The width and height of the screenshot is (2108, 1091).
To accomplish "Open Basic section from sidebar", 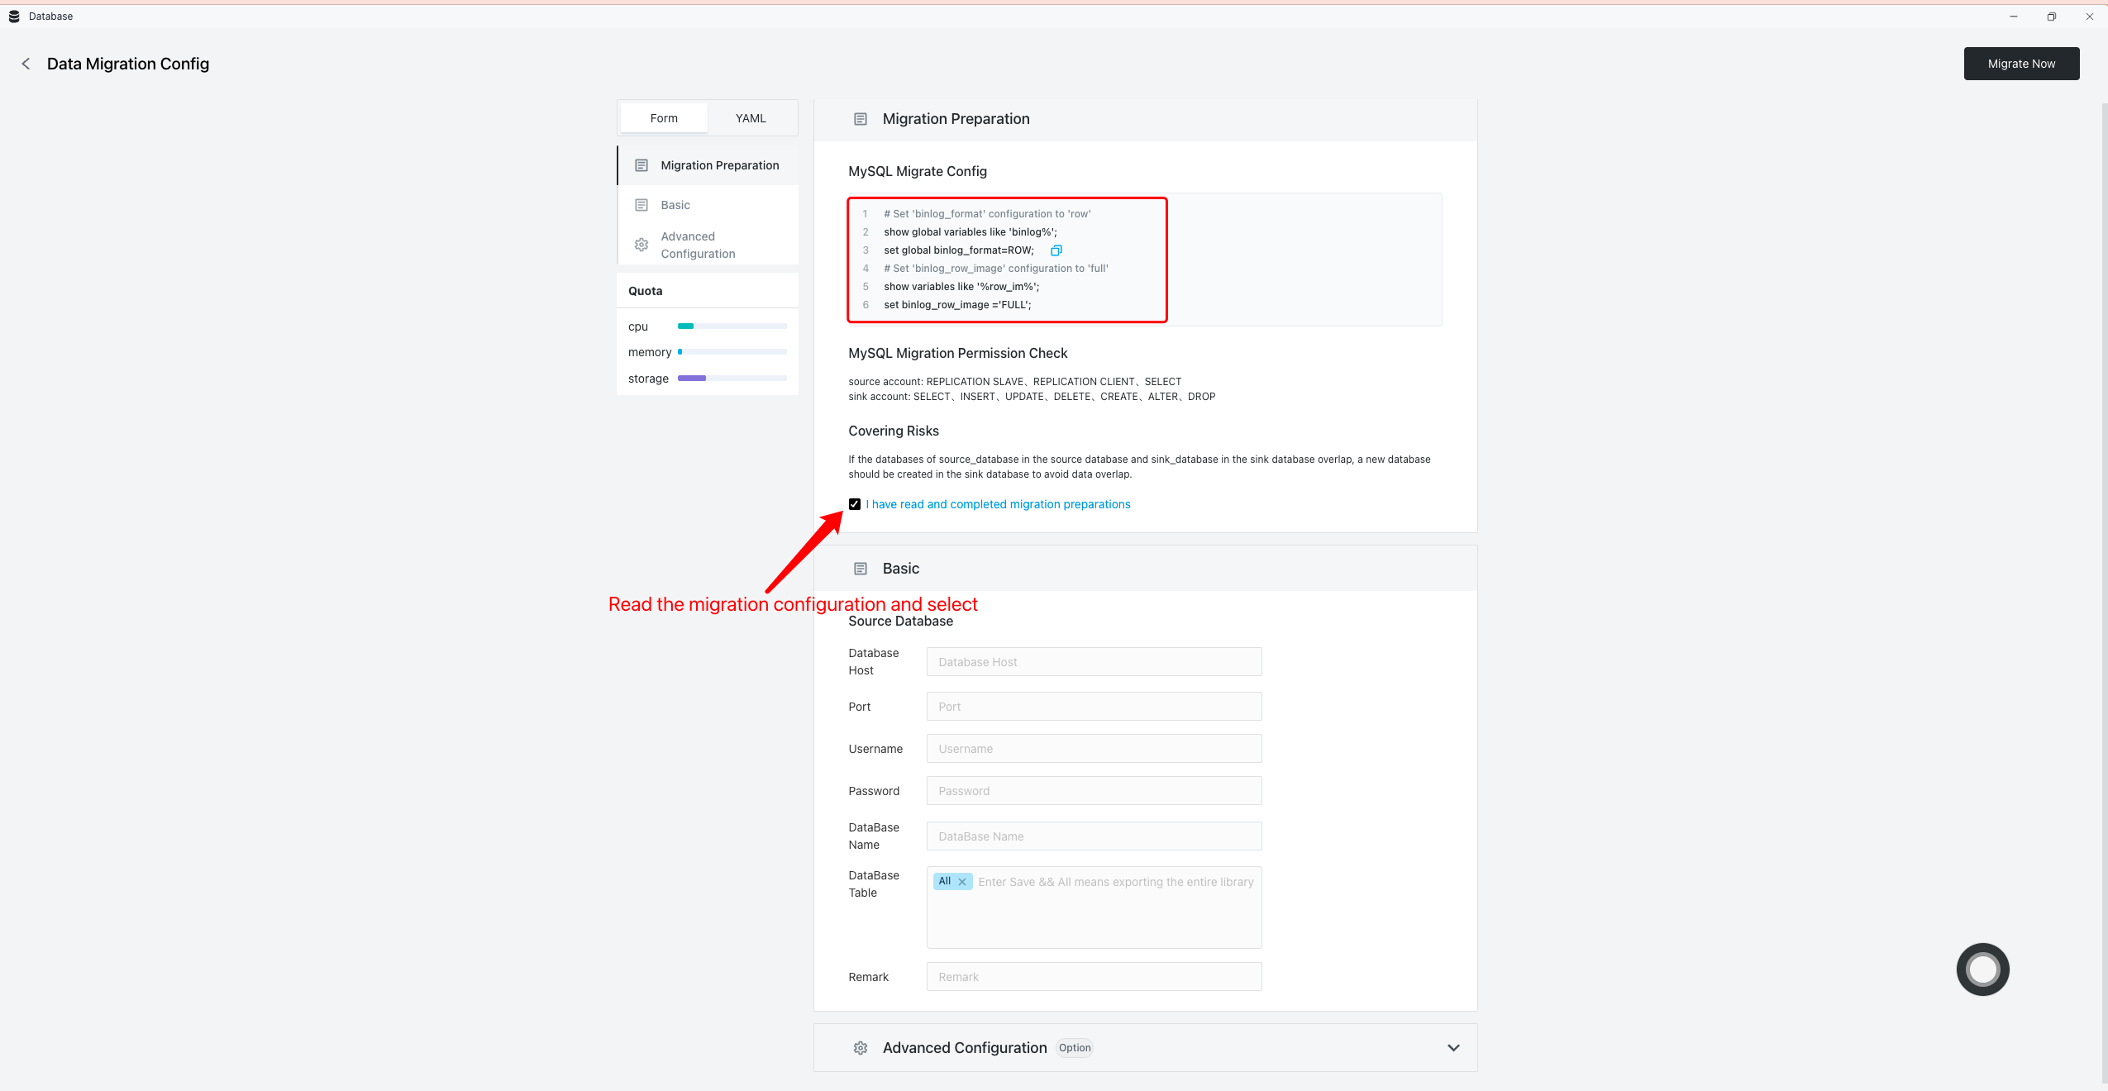I will click(675, 205).
